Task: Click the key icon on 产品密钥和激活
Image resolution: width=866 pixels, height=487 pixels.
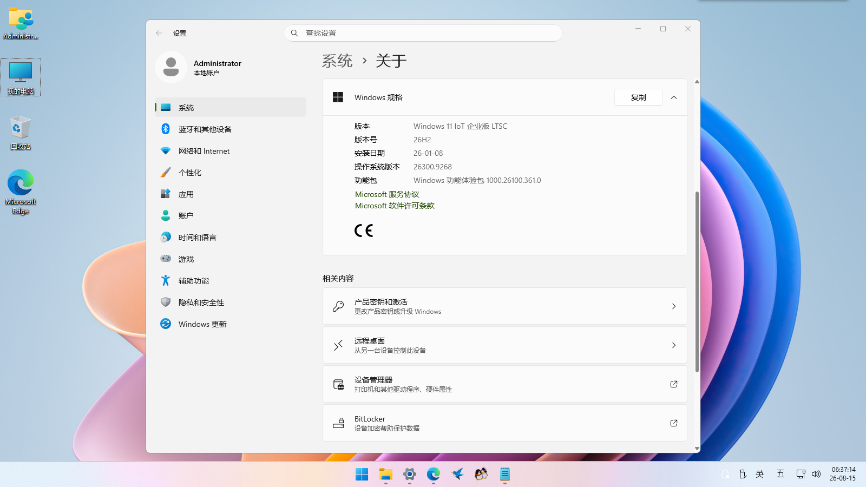Action: click(x=338, y=306)
